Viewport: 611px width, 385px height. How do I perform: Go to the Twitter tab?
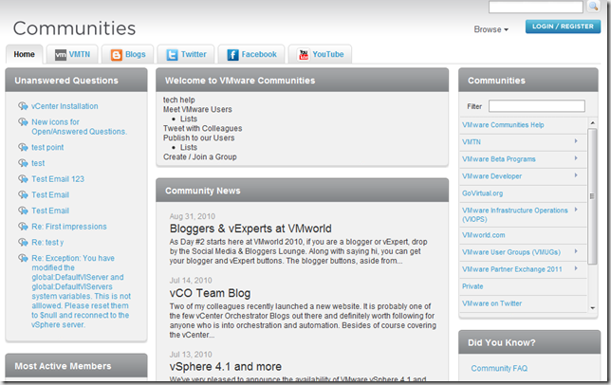186,54
